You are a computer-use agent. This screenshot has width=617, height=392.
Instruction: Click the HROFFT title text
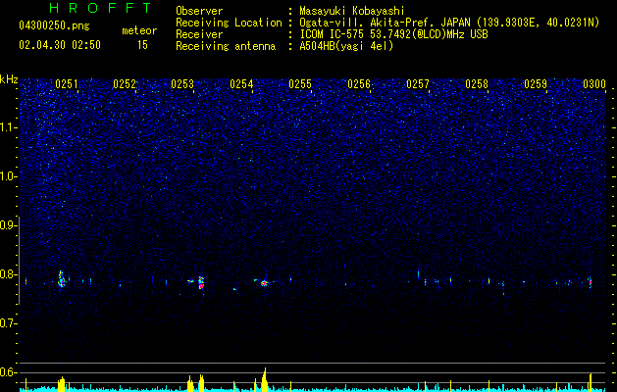100,8
